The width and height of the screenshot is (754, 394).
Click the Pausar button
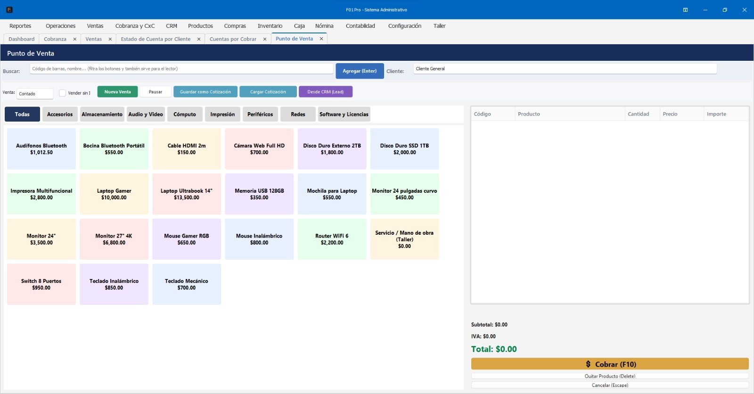pyautogui.click(x=156, y=92)
